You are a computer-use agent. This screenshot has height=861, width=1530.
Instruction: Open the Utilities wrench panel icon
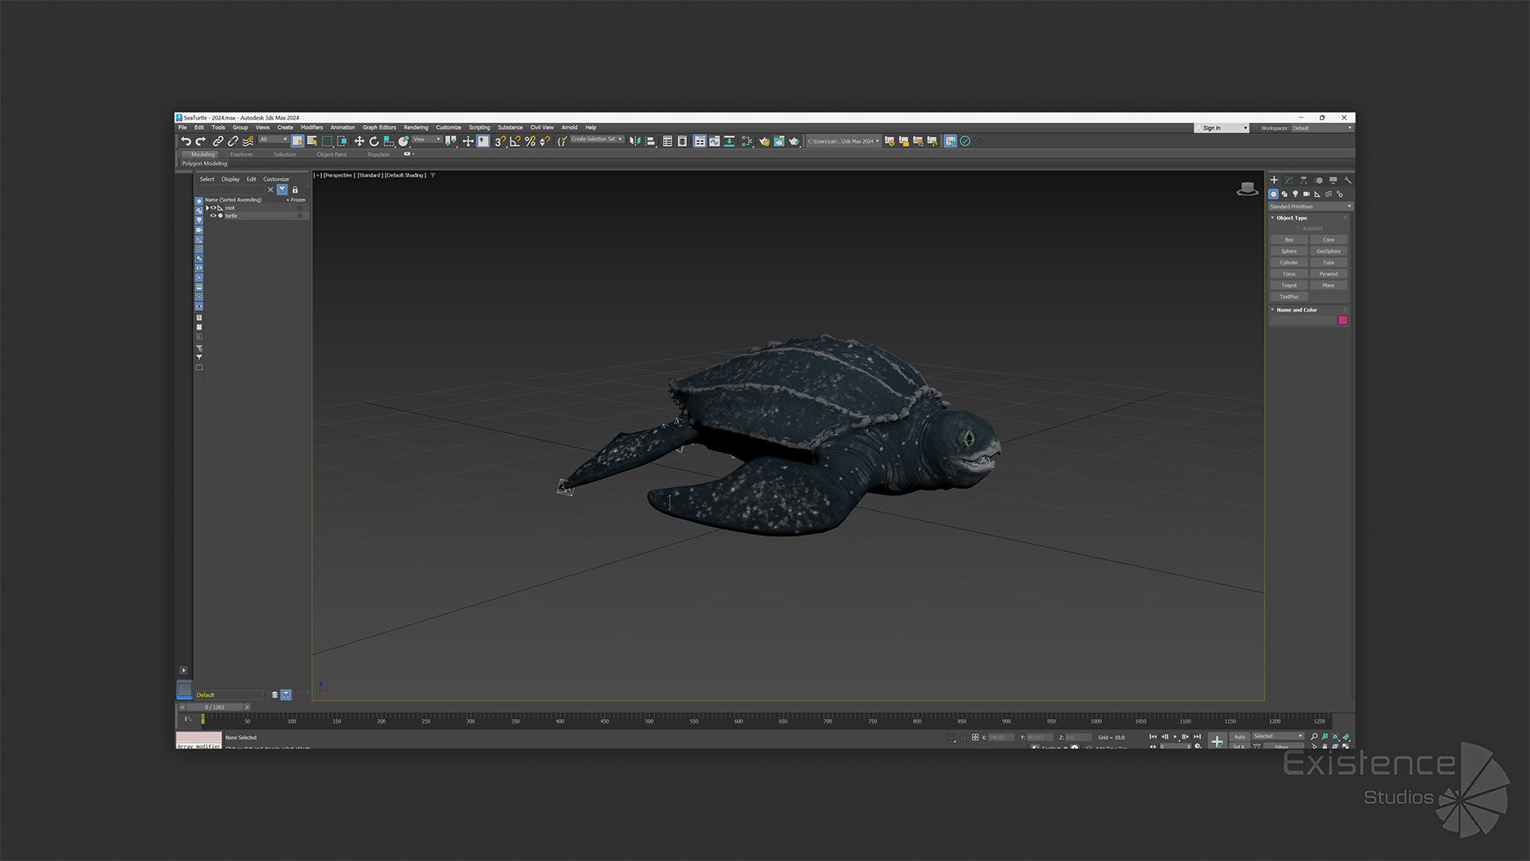1348,180
